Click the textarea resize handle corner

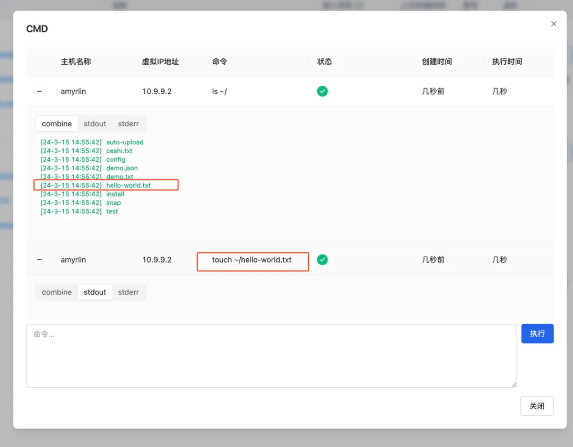coord(514,384)
